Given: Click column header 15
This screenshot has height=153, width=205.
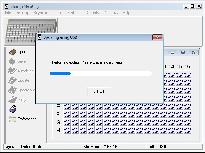Looking at the screenshot, I should pyautogui.click(x=179, y=66).
